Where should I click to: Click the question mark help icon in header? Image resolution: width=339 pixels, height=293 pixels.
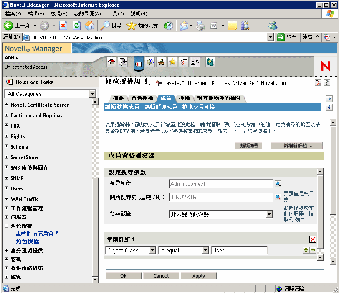[x=327, y=82]
